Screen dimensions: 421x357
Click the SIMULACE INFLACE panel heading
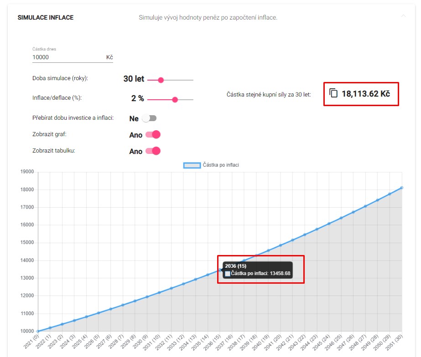45,18
